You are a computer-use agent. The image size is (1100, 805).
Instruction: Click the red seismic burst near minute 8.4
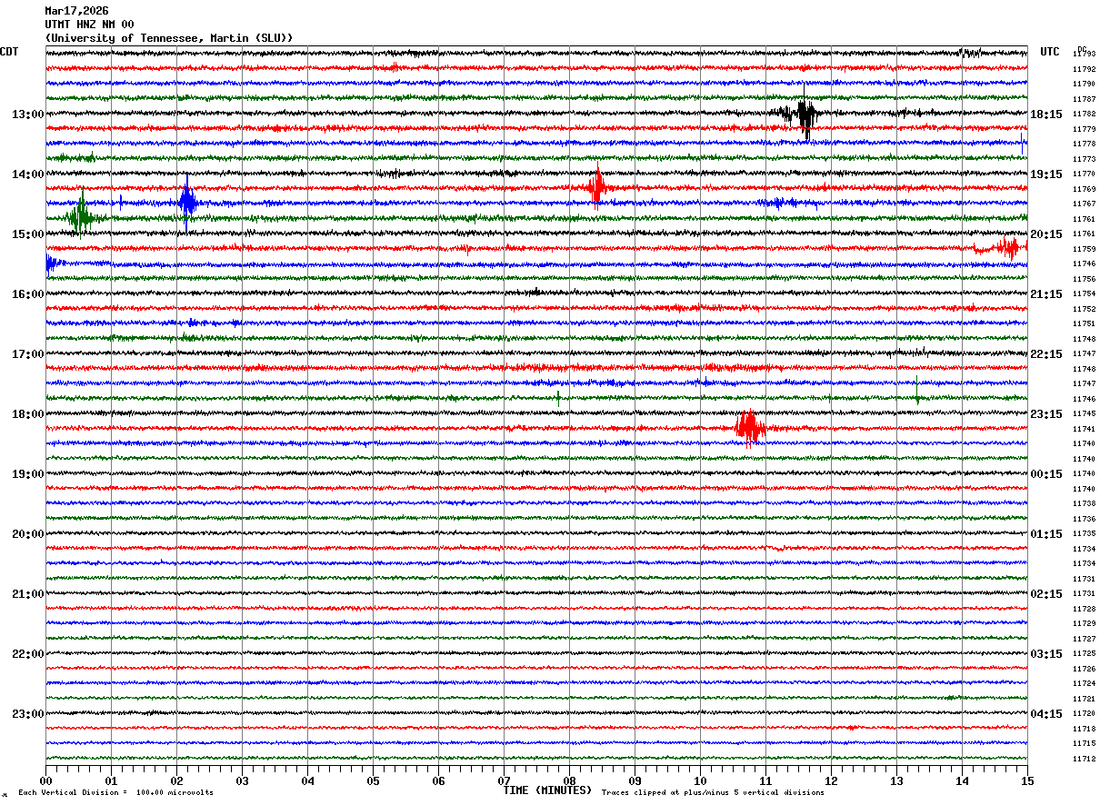pos(596,188)
